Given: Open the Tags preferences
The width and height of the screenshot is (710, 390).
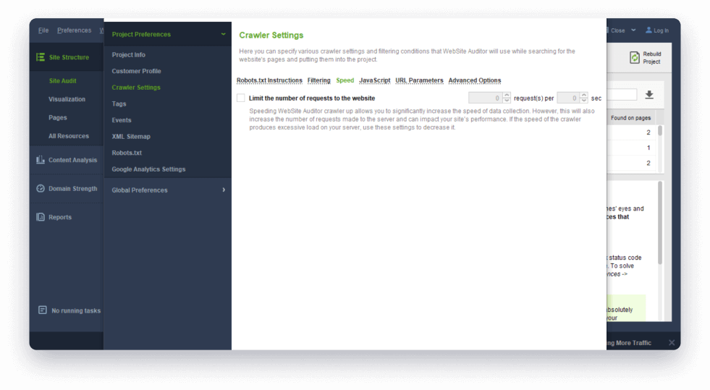Looking at the screenshot, I should pyautogui.click(x=119, y=103).
